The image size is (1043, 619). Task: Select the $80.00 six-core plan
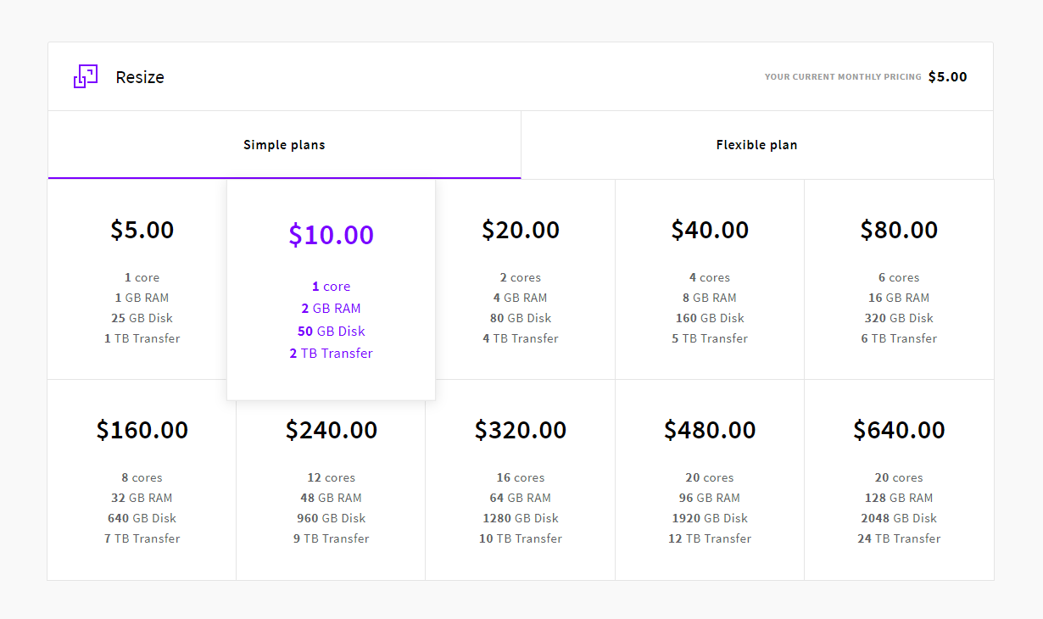point(899,280)
